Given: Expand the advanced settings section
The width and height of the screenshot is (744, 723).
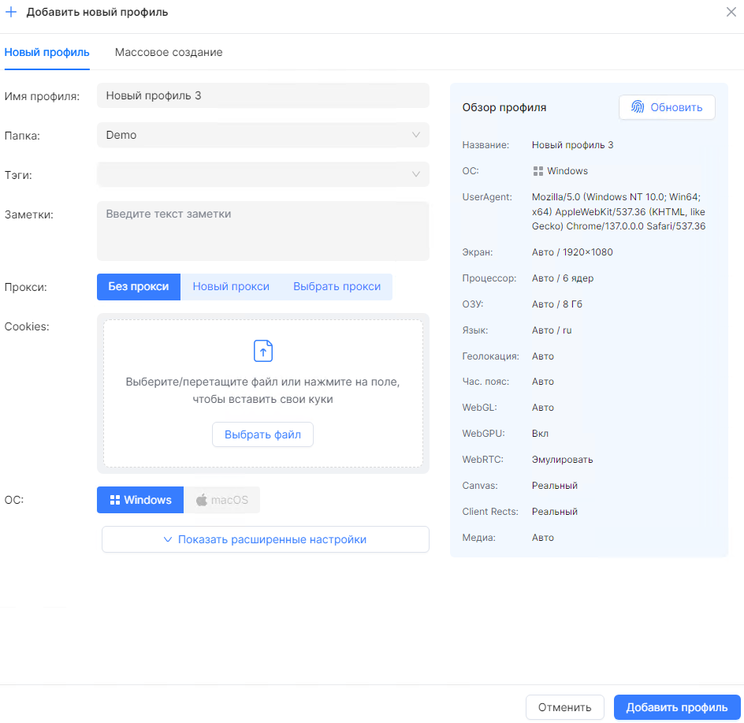Looking at the screenshot, I should click(x=265, y=539).
